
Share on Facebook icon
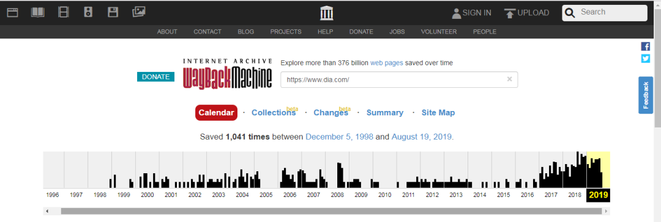coord(646,46)
